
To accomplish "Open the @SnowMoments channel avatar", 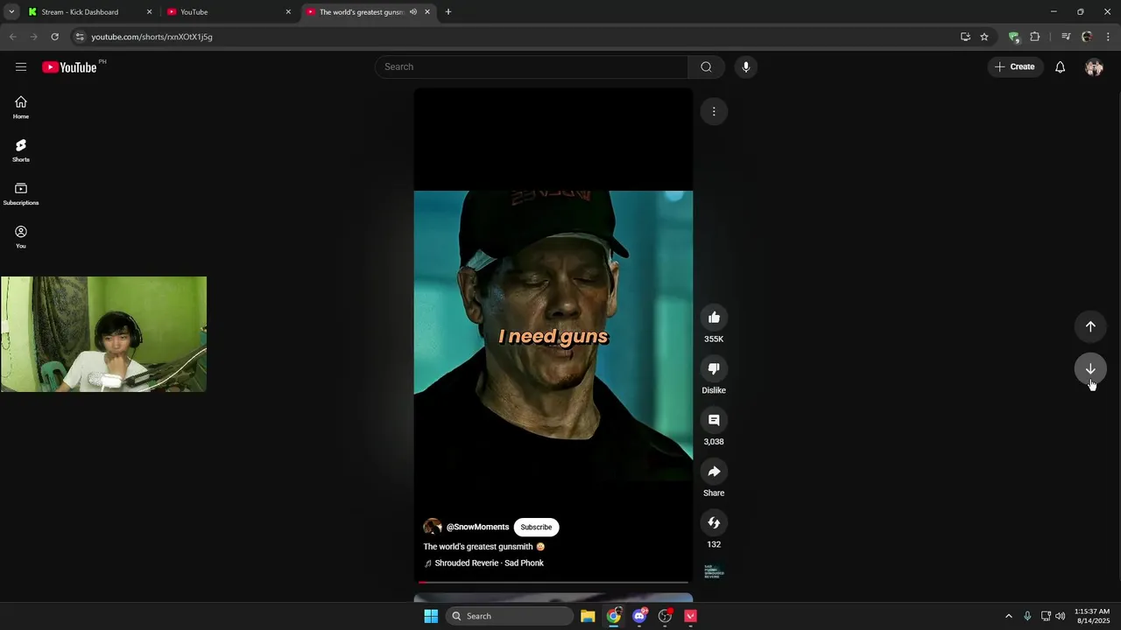I will [433, 527].
